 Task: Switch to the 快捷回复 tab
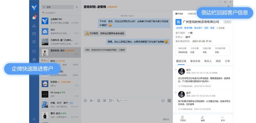click(192, 14)
